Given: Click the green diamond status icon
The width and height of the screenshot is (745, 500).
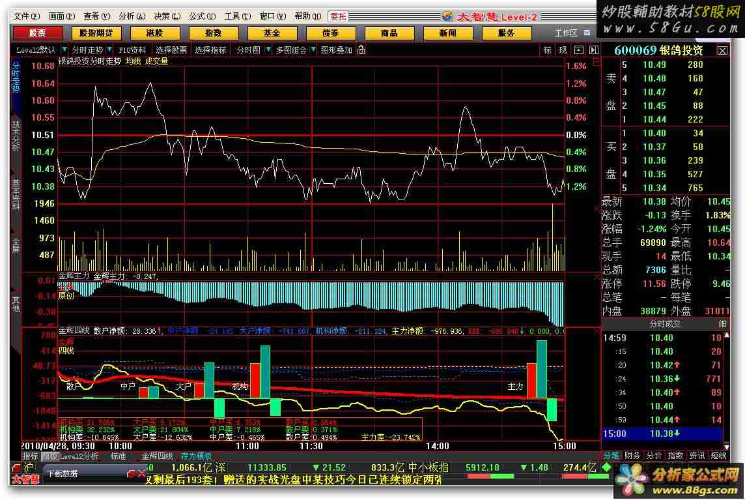Looking at the screenshot, I should [606, 467].
